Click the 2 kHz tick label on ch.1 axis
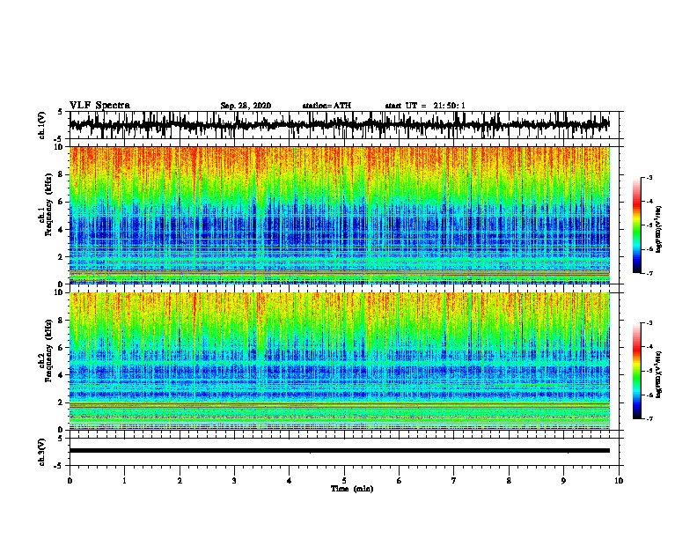This screenshot has height=539, width=697. pyautogui.click(x=62, y=257)
